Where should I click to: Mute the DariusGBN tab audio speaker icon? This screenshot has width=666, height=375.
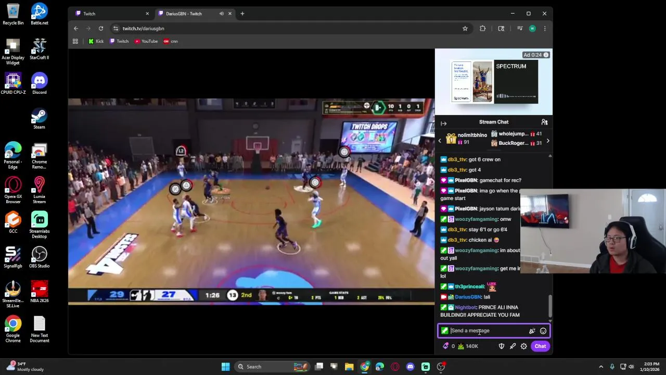(x=222, y=14)
